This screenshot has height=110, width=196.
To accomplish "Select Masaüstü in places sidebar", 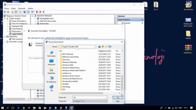I will coord(51,62).
